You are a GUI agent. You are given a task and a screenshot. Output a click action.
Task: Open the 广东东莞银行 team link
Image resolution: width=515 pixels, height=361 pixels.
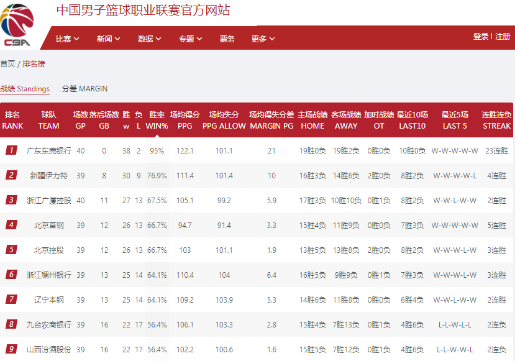click(x=48, y=151)
